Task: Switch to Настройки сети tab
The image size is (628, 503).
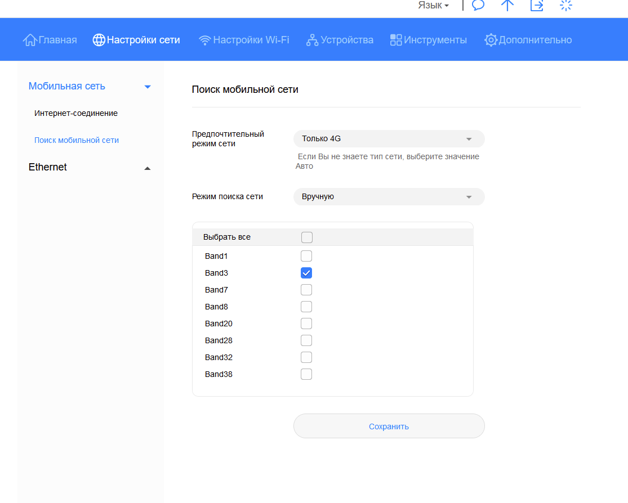Action: pos(136,40)
